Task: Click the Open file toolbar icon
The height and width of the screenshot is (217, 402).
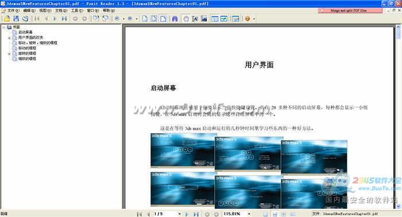Action: (x=7, y=18)
